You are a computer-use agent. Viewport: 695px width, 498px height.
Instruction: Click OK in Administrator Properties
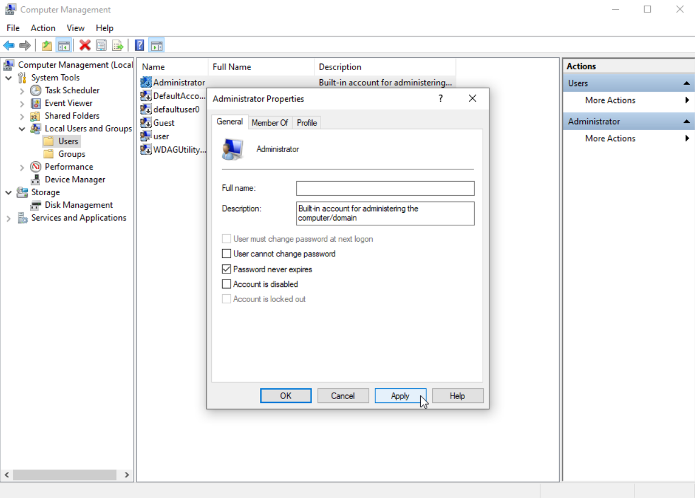click(x=286, y=396)
